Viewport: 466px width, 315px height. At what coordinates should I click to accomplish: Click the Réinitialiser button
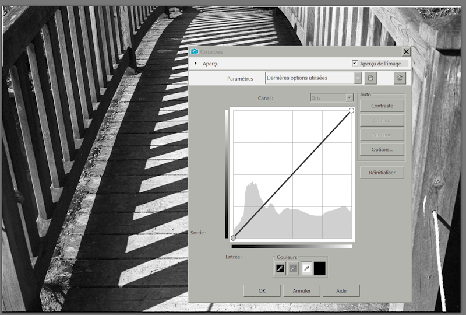382,173
